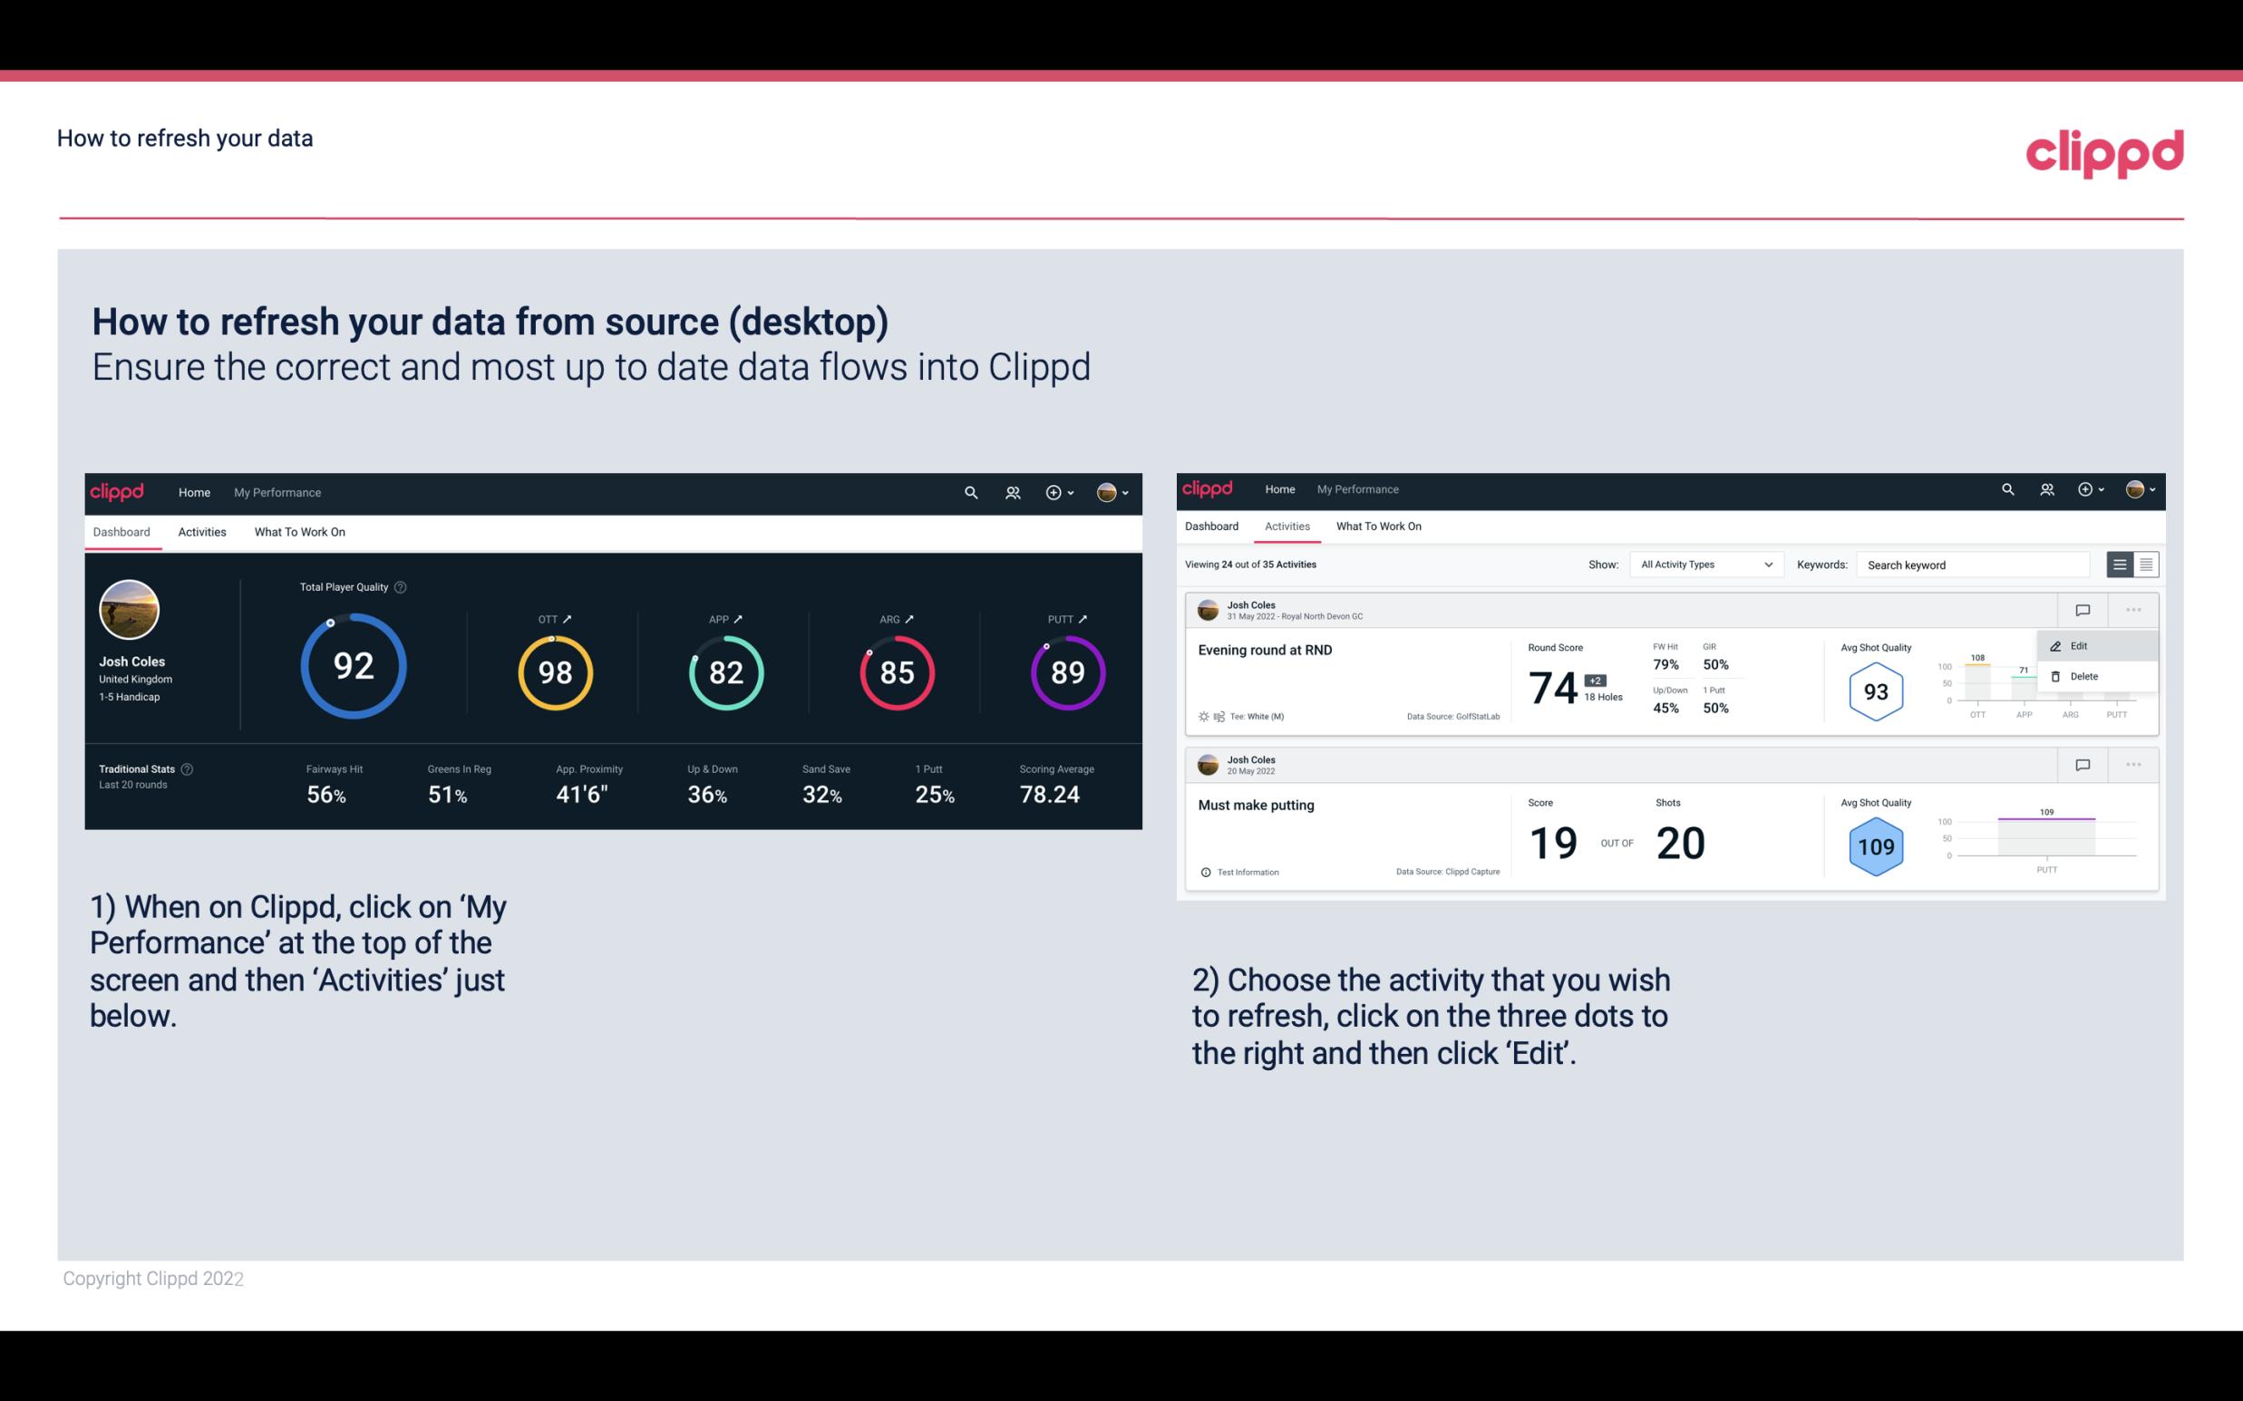Click the grid view toggle icon
The image size is (2243, 1401).
[x=2144, y=564]
